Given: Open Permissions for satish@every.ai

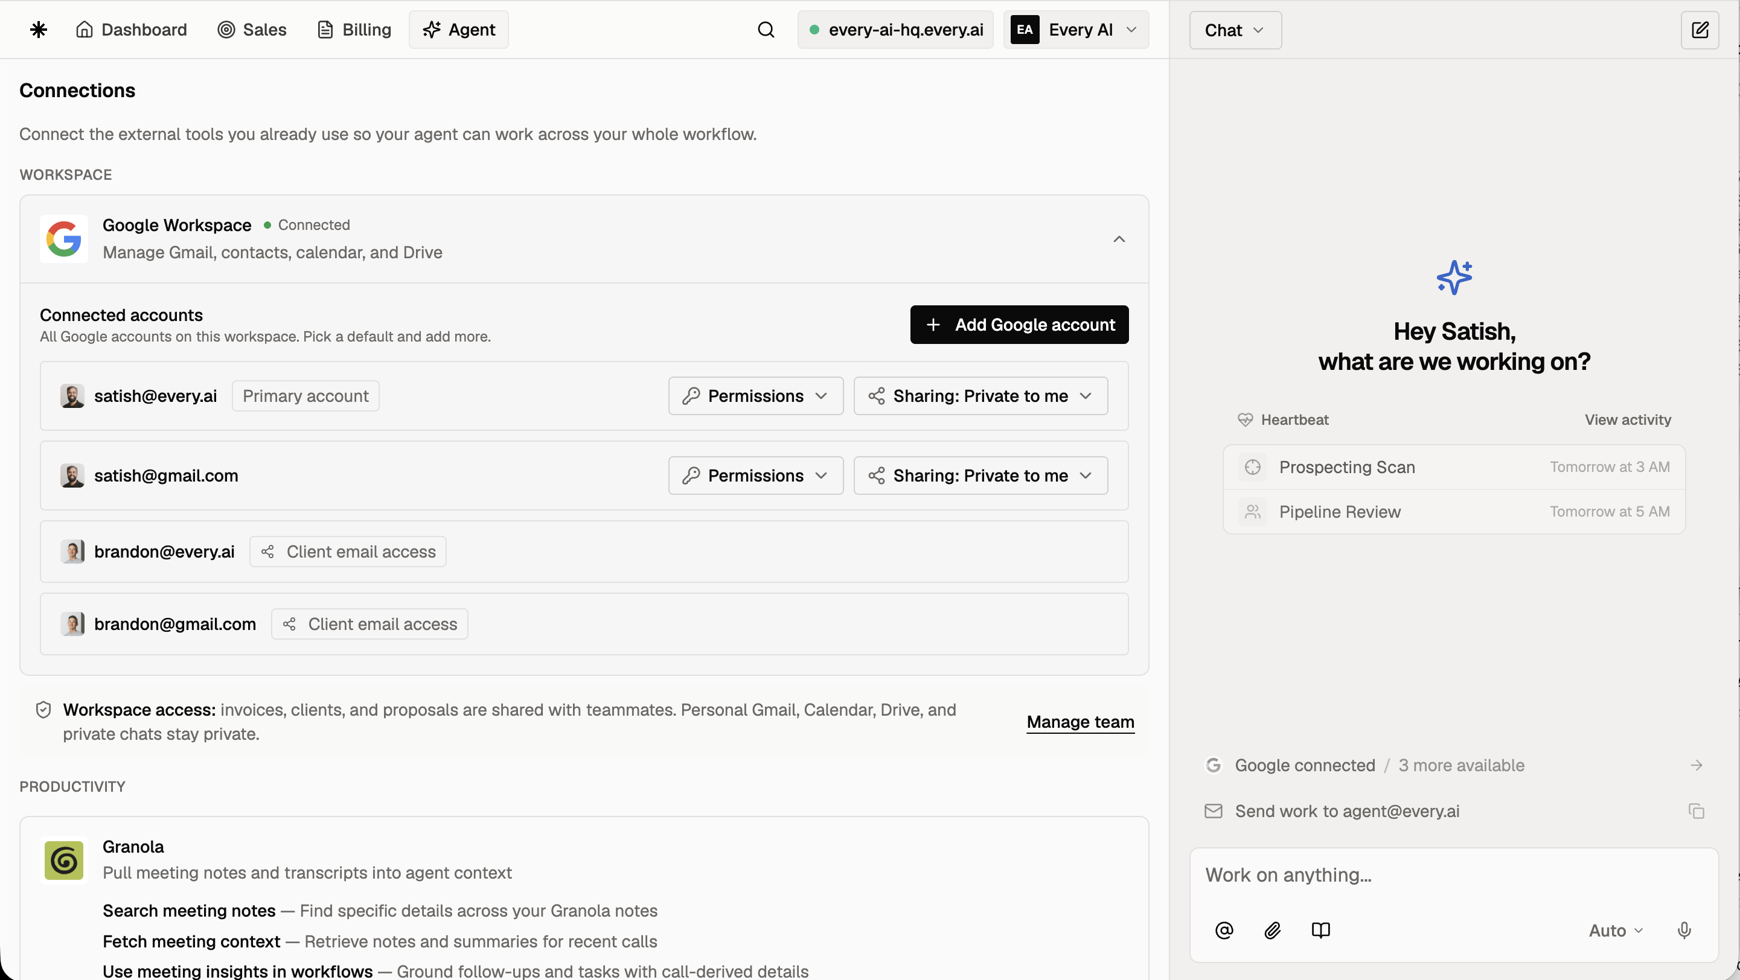Looking at the screenshot, I should 756,396.
